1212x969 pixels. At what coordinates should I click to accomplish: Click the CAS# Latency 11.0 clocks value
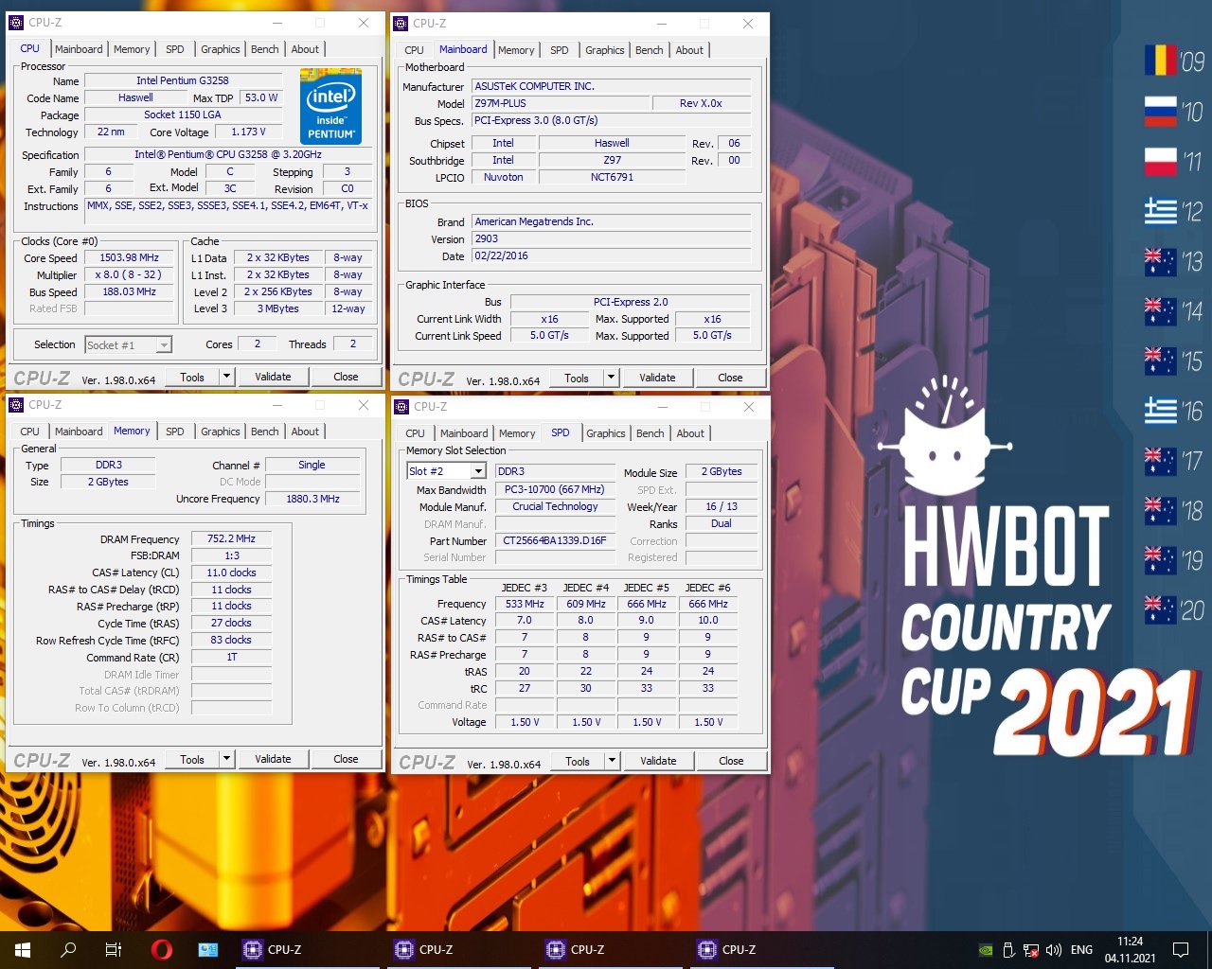(x=232, y=573)
